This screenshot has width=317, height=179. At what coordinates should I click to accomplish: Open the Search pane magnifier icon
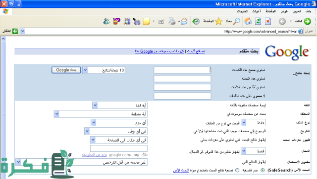coord(236,21)
